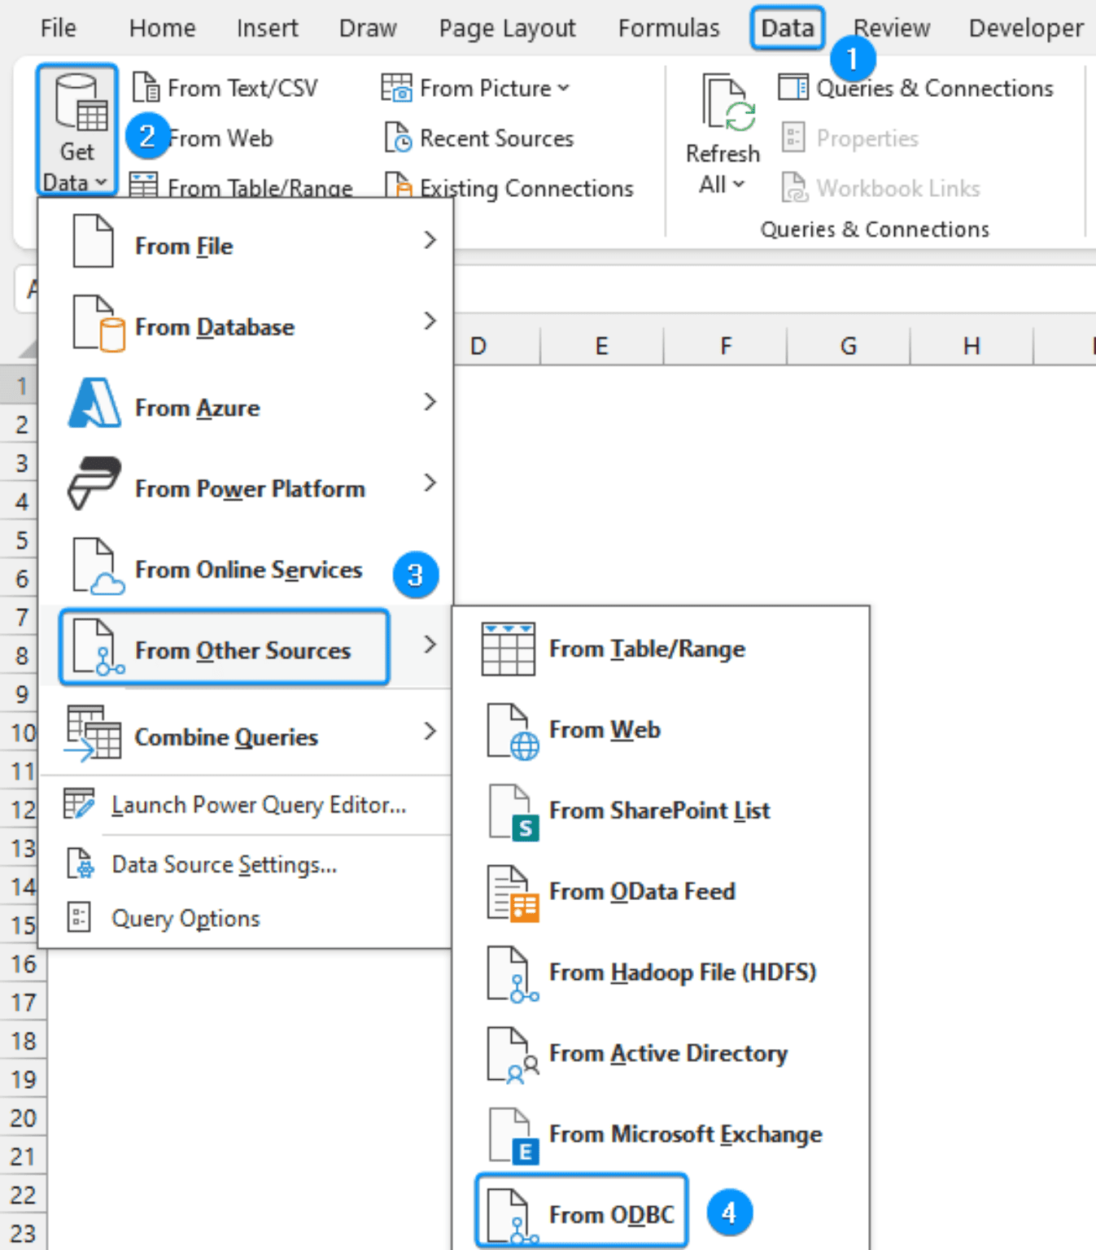This screenshot has width=1096, height=1250.
Task: Choose From OData Feed
Action: point(642,891)
